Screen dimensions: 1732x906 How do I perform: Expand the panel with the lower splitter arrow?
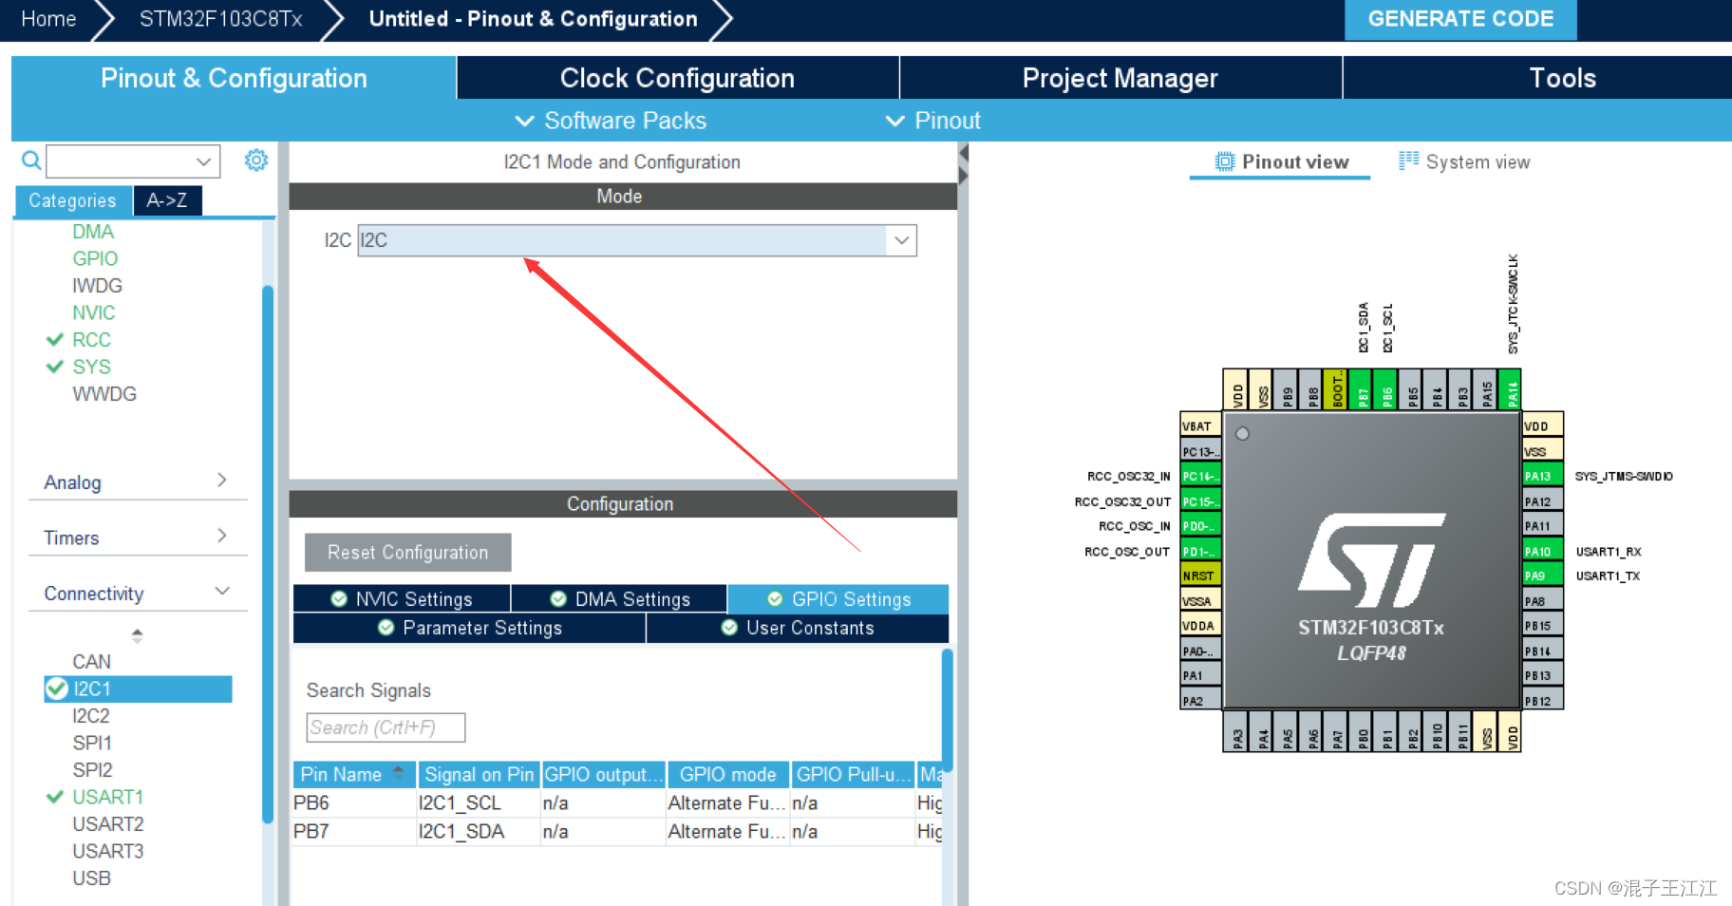[x=963, y=176]
